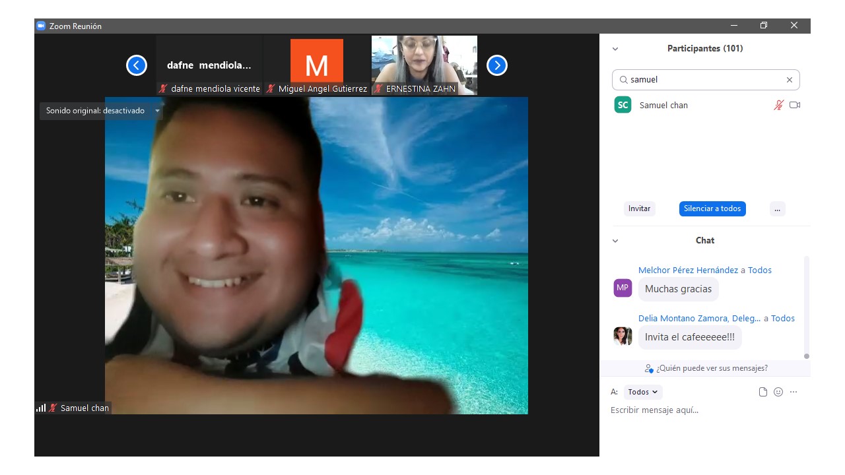
Task: Click Delia Montano profile photo avatar
Action: 623,336
